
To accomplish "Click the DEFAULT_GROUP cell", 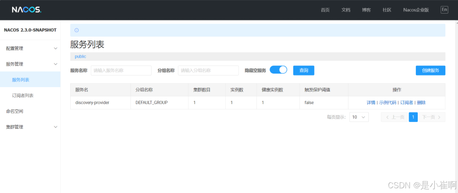I will pyautogui.click(x=159, y=103).
